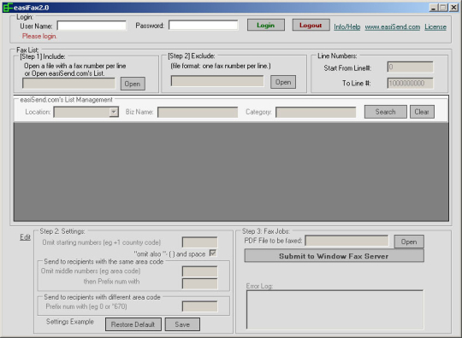Open an exclude list file in Step 2
This screenshot has width=462, height=338.
point(283,82)
